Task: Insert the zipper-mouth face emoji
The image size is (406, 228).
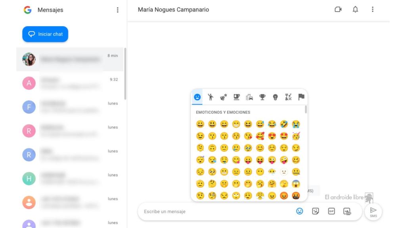Action: tap(296, 172)
